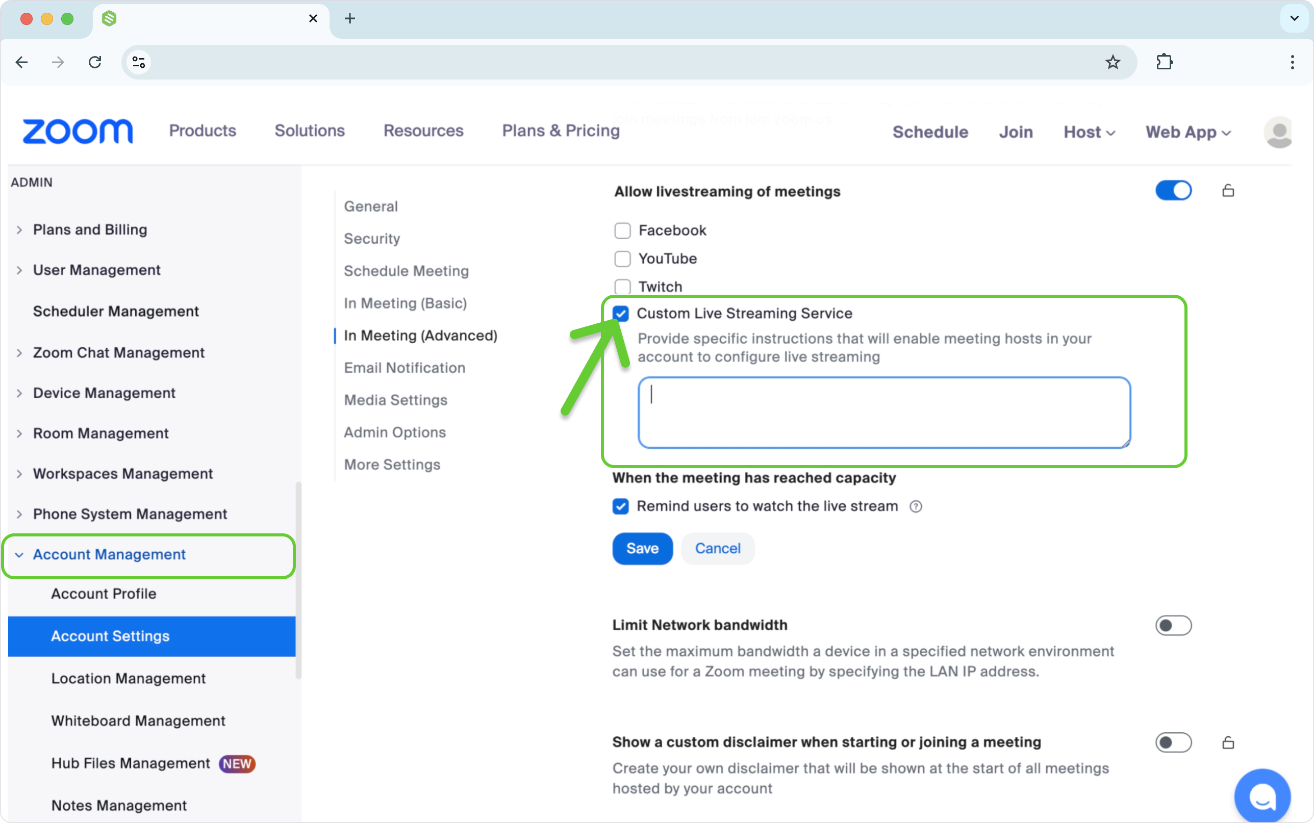1314x823 pixels.
Task: Click into custom streaming instructions text box
Action: pyautogui.click(x=884, y=413)
